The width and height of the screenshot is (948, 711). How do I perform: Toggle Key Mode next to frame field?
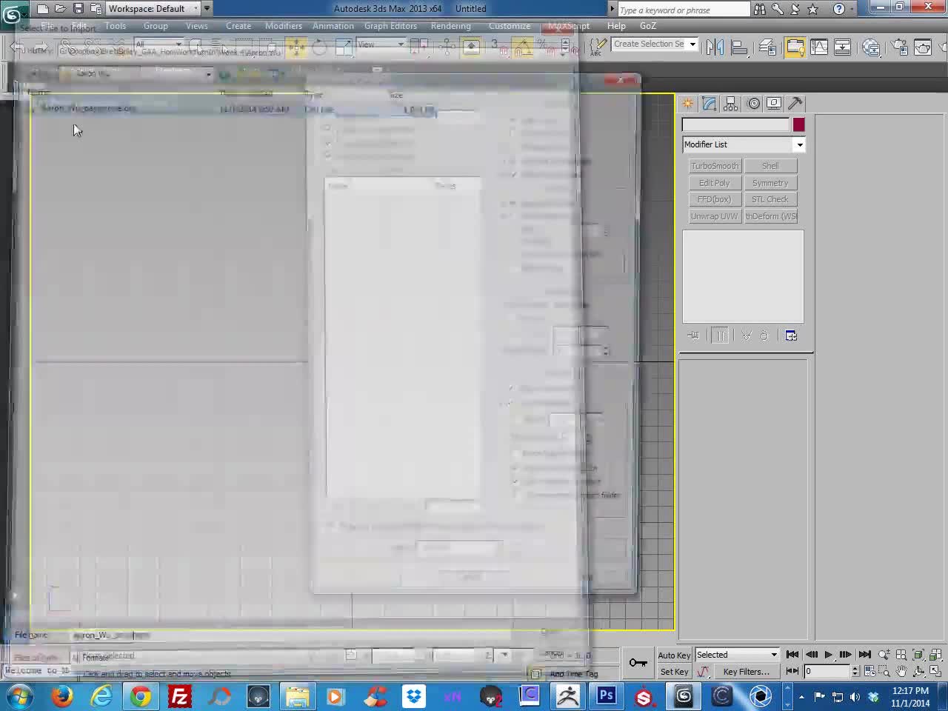coord(792,671)
